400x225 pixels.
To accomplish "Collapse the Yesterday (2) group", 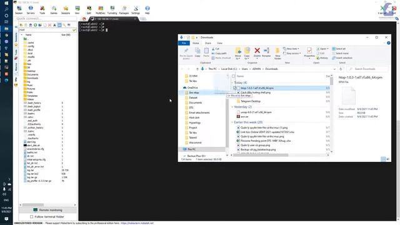I will tap(232, 107).
